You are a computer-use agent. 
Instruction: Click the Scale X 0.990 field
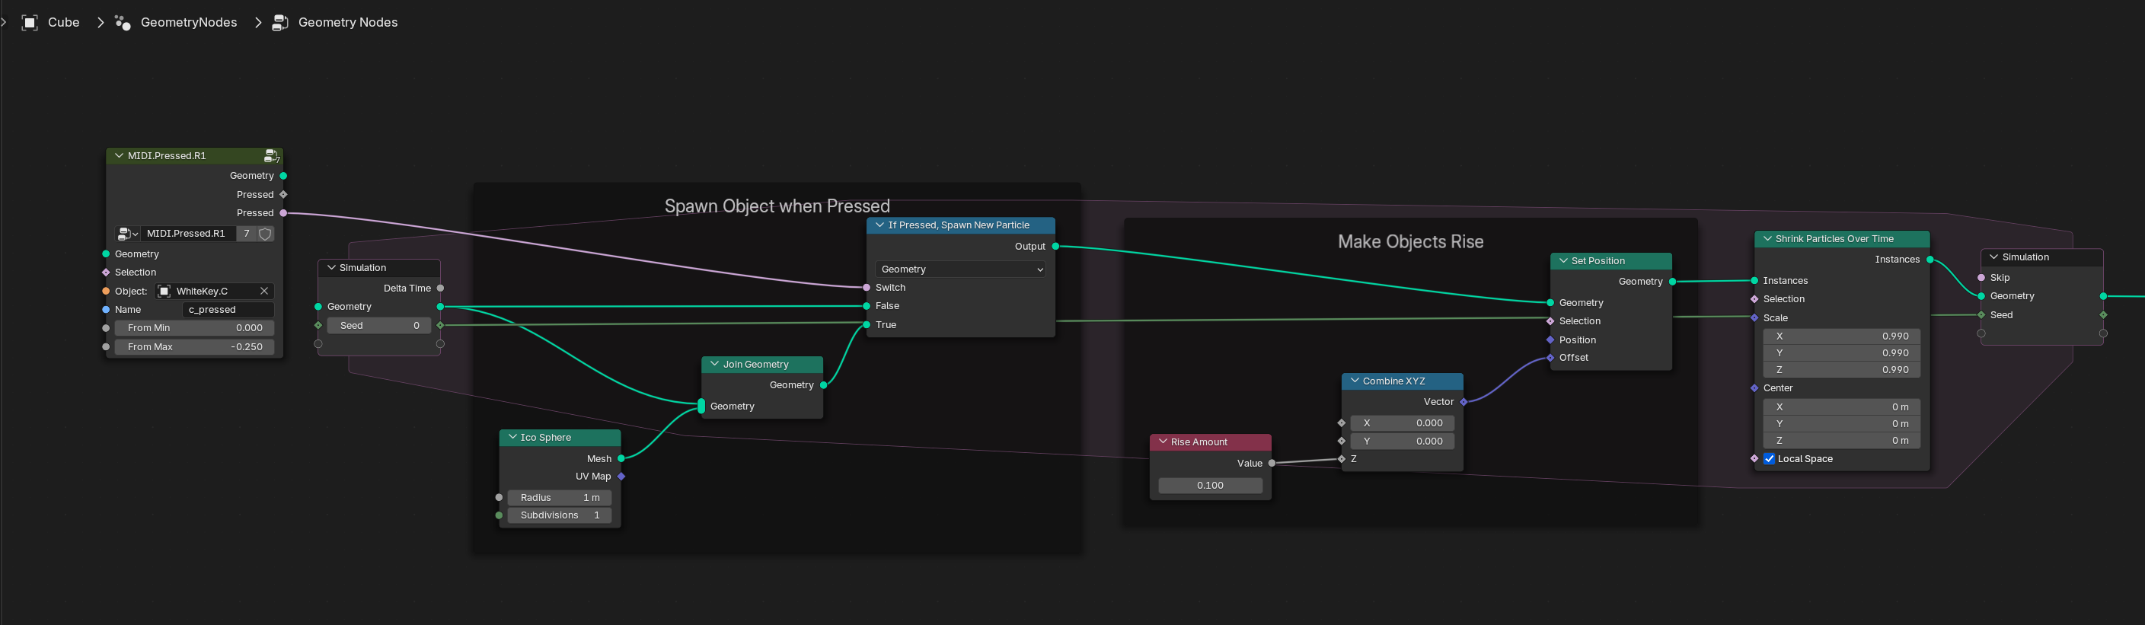coord(1841,337)
